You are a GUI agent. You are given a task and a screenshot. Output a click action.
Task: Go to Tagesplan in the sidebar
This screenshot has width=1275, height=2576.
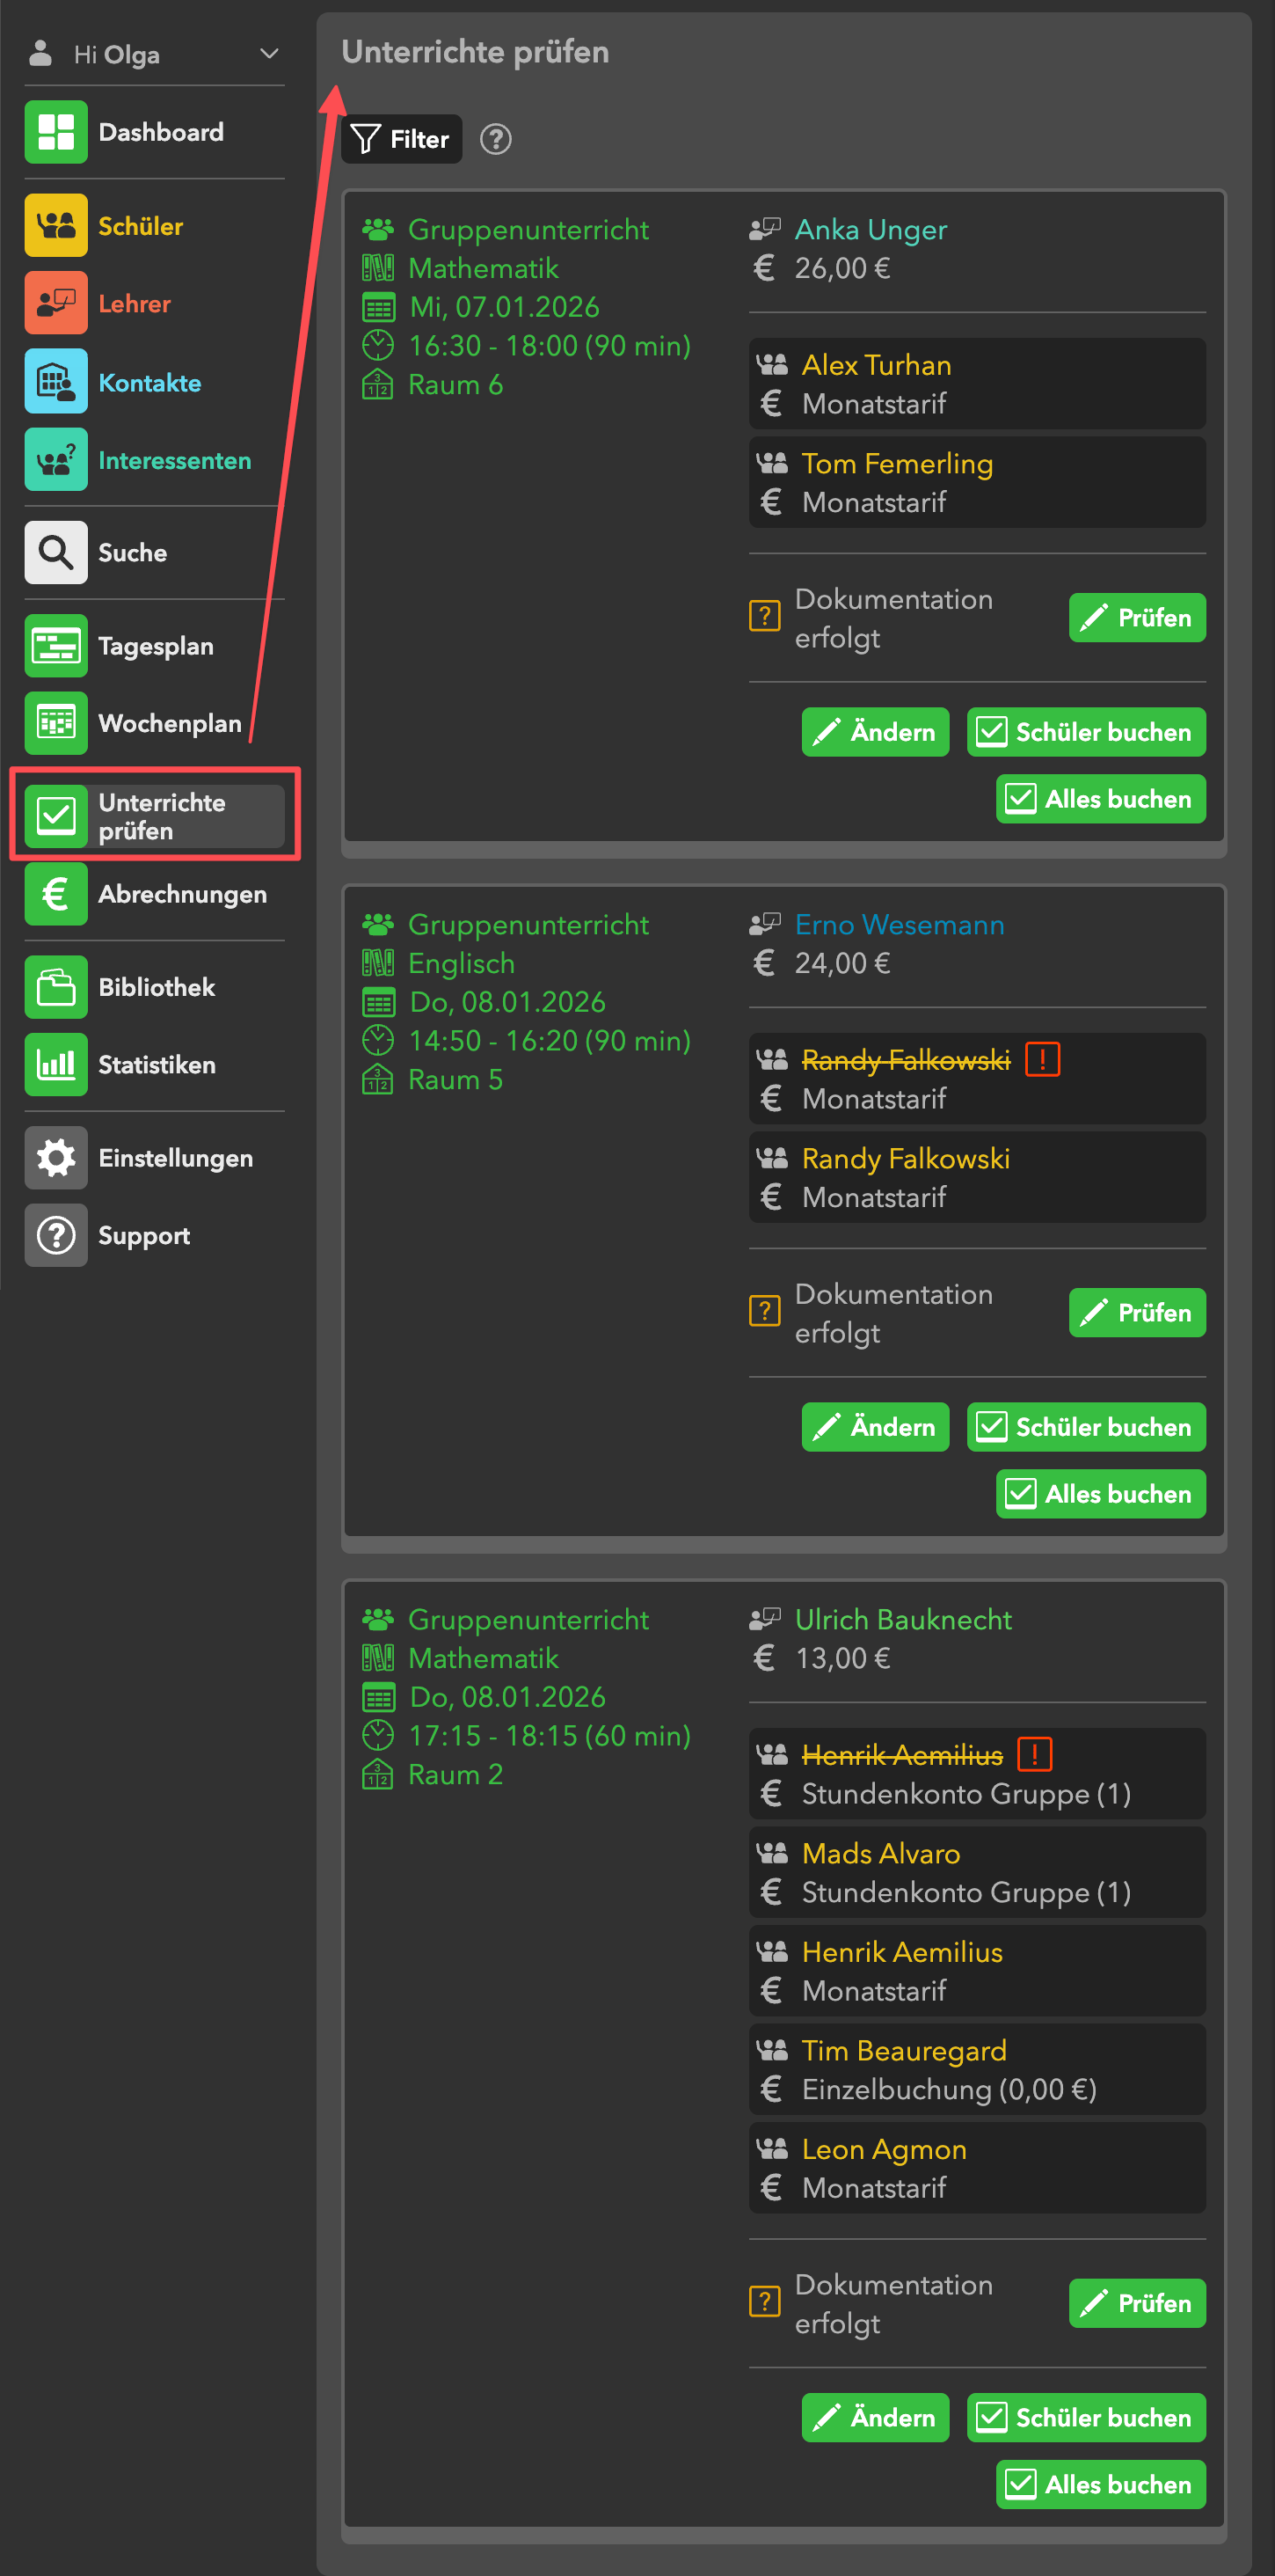pos(155,646)
